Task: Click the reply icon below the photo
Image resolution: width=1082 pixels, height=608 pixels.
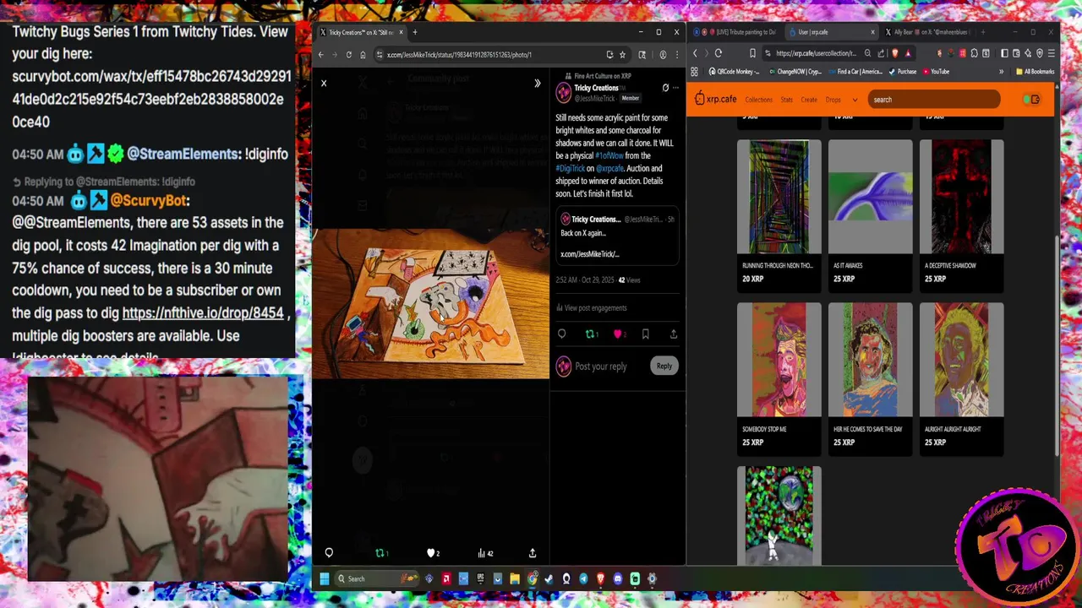Action: point(329,553)
